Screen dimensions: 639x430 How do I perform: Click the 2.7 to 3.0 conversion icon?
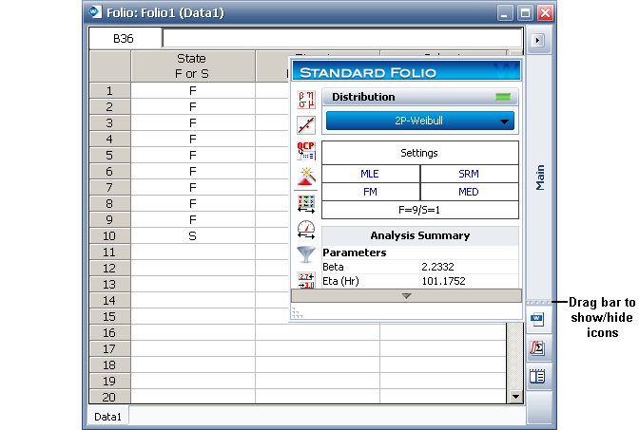click(305, 279)
